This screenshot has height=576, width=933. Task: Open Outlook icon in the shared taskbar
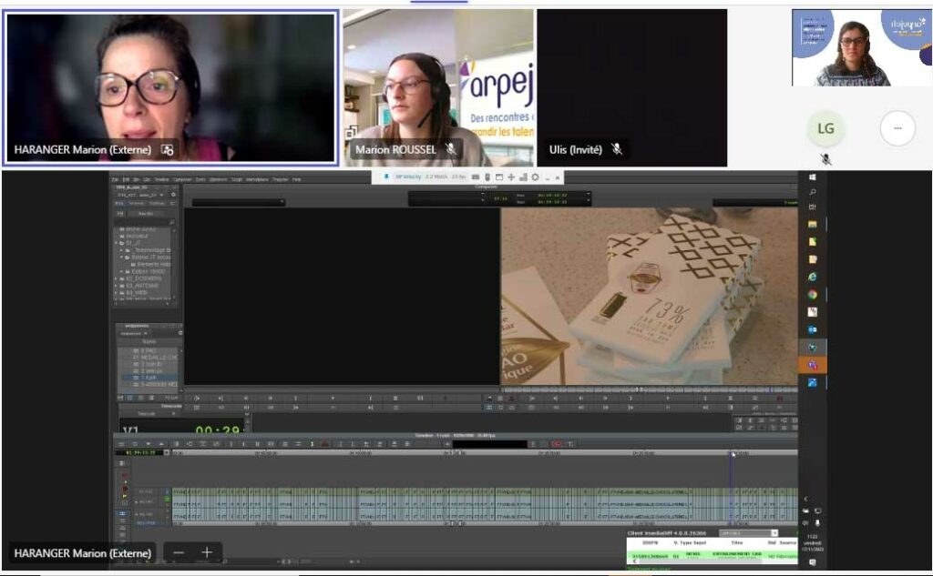point(812,329)
